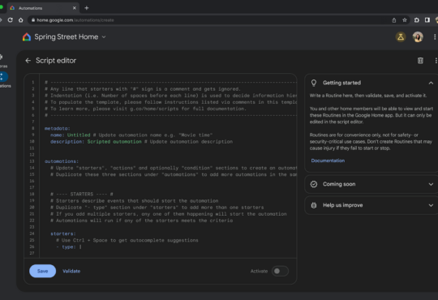This screenshot has height=300, width=438.
Task: Click the delete trash icon in Script editor header
Action: pyautogui.click(x=420, y=61)
